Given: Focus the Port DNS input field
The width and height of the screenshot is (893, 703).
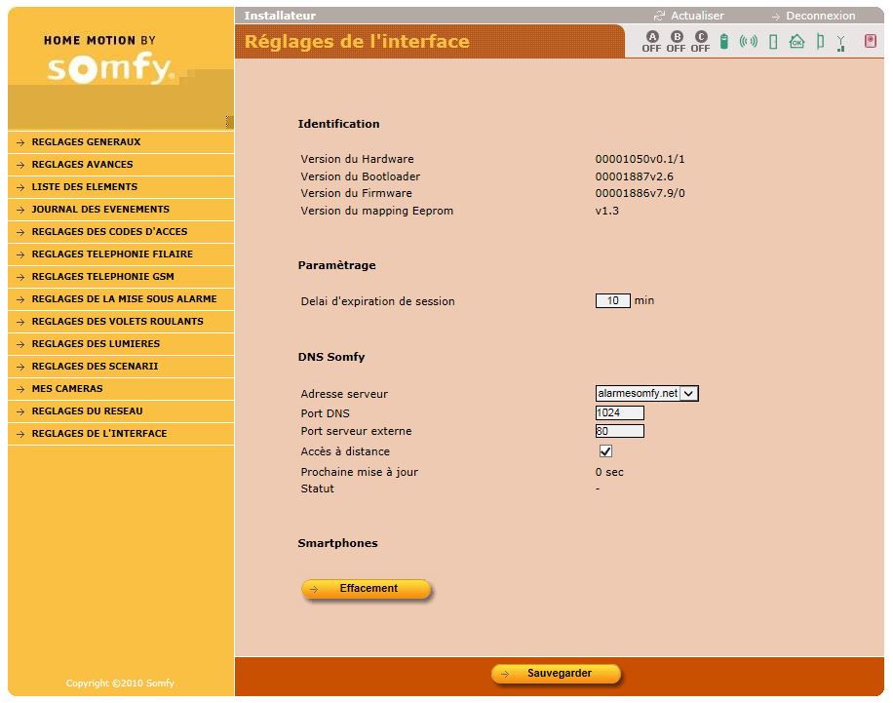Looking at the screenshot, I should [x=619, y=413].
